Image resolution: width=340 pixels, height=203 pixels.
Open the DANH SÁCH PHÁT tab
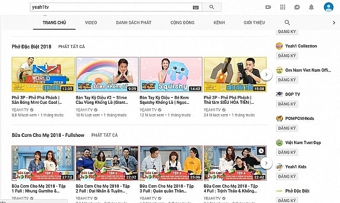click(134, 23)
